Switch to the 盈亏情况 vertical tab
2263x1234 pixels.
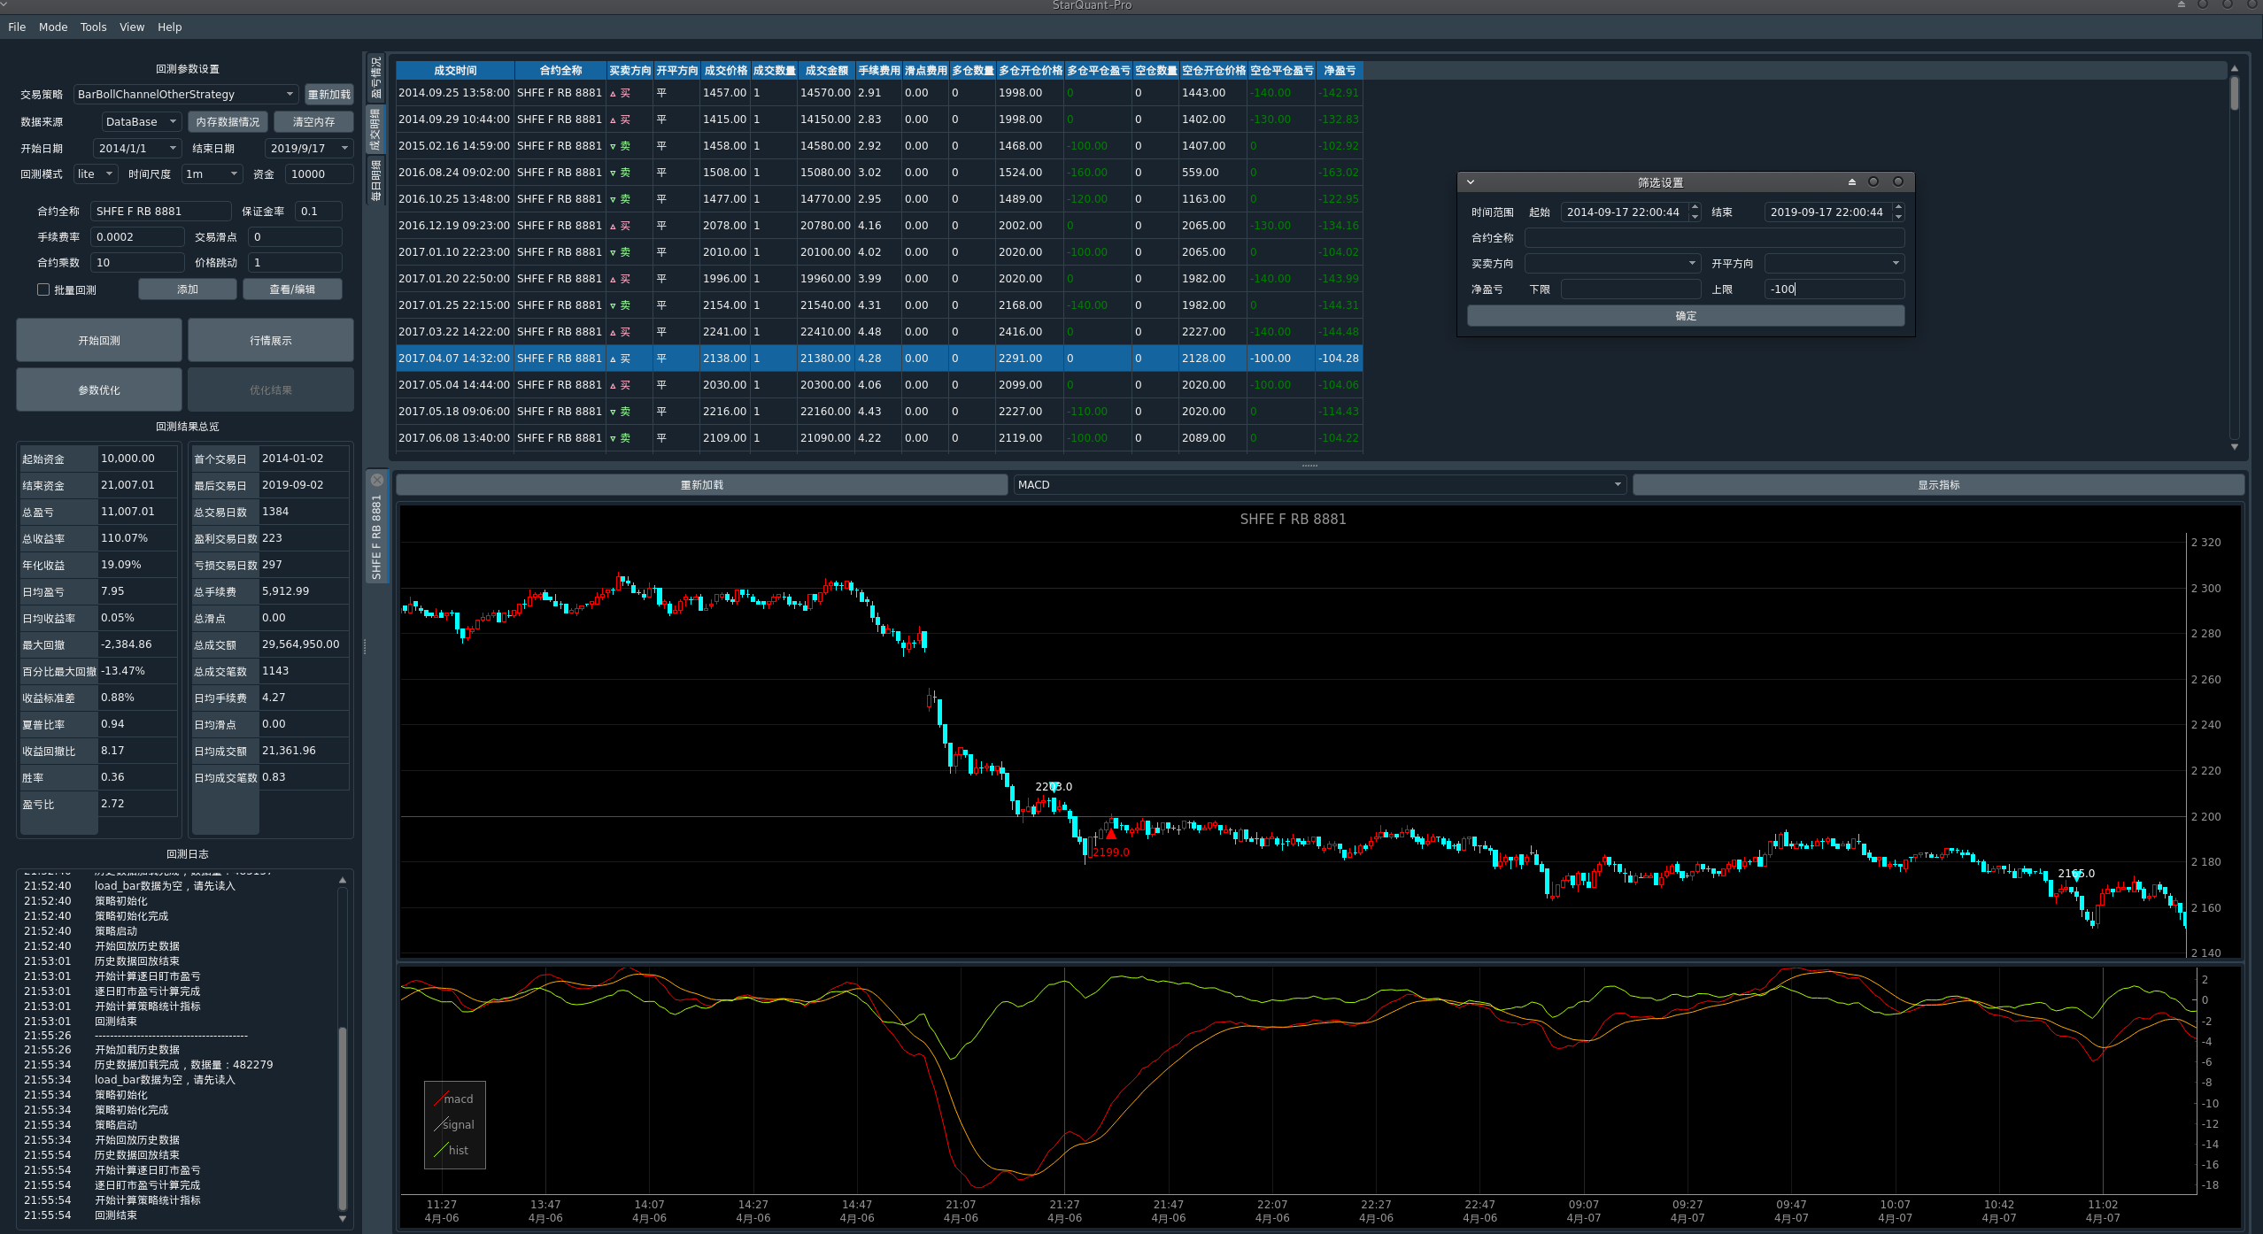pos(376,78)
